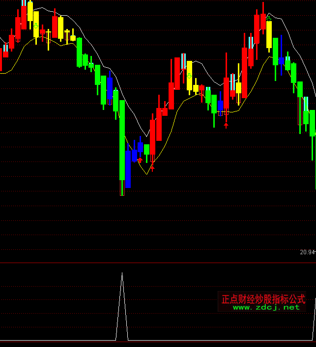Click the divider between chart and indicator panel
The image size is (316, 347).
click(157, 263)
